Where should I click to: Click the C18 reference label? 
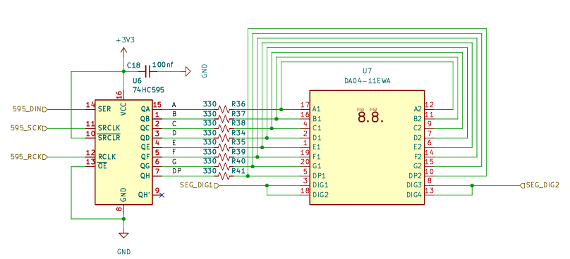(133, 65)
